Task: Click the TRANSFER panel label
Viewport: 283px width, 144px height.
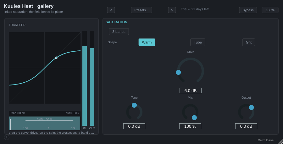Action: pyautogui.click(x=17, y=25)
